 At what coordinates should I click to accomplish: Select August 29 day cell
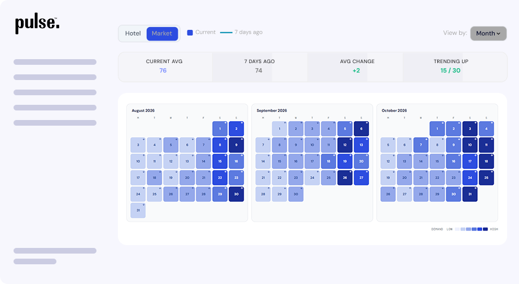220,194
